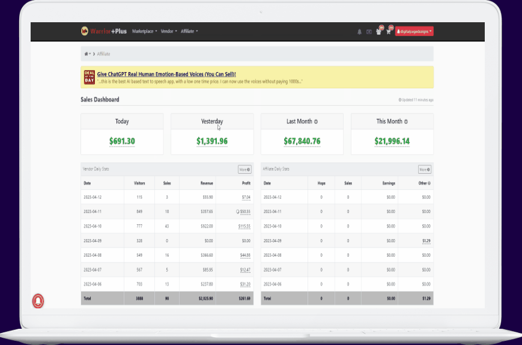Click the info icon next to Other column
Screen dimensions: 522x345
[x=429, y=183]
